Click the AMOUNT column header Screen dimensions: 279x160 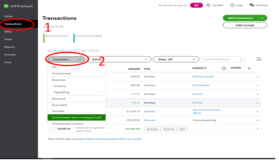point(134,69)
